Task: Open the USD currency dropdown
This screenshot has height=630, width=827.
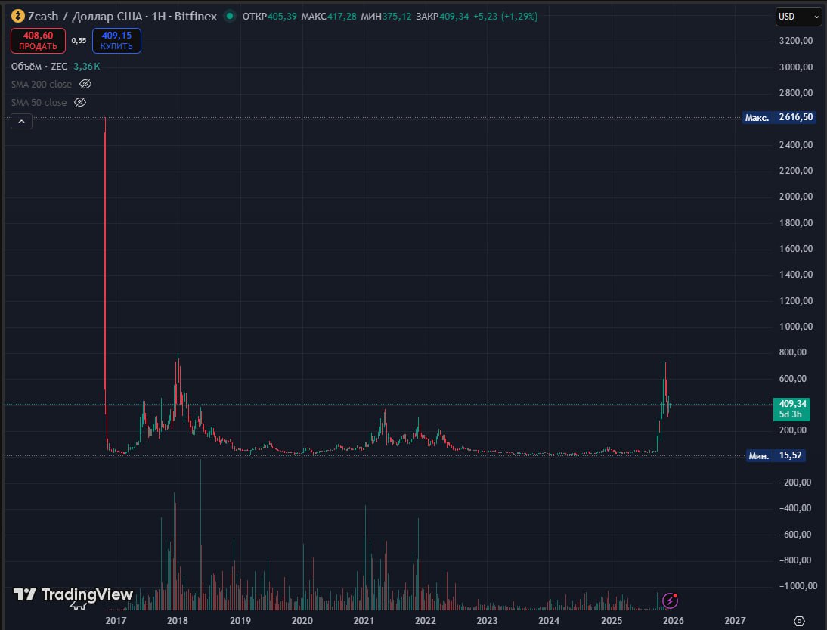Action: coord(798,17)
